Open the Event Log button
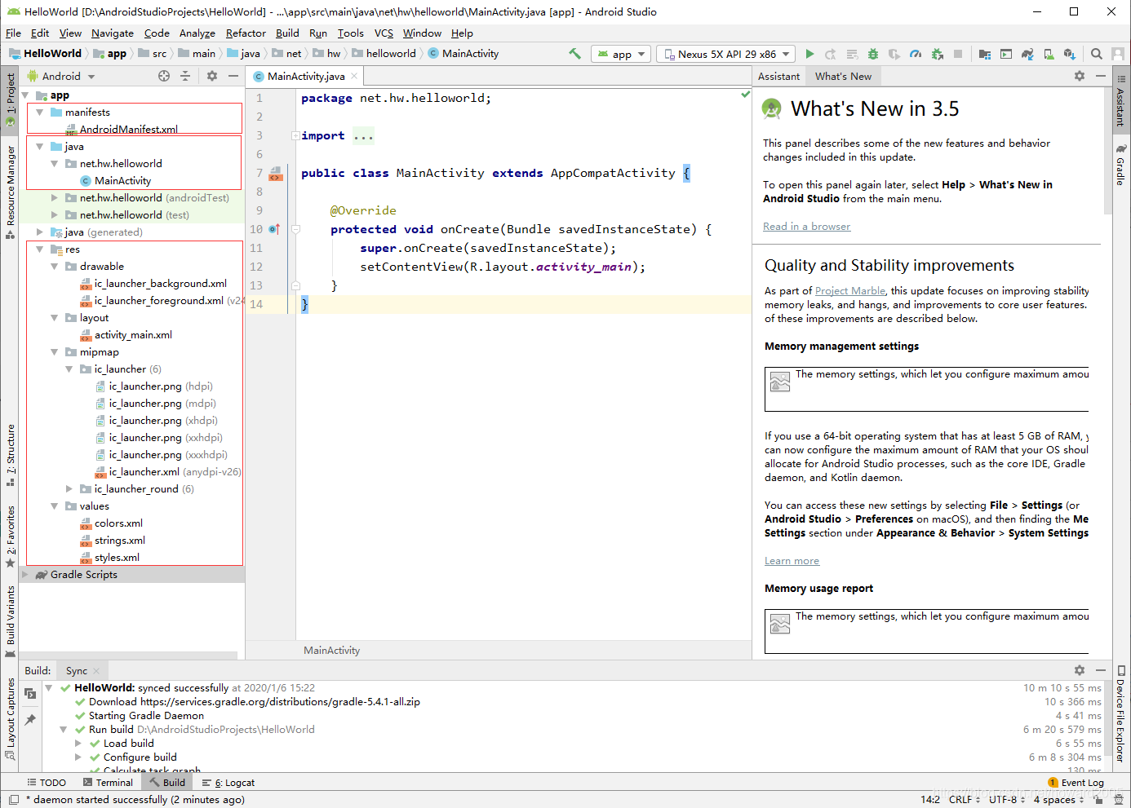Viewport: 1131px width, 808px height. pyautogui.click(x=1076, y=783)
